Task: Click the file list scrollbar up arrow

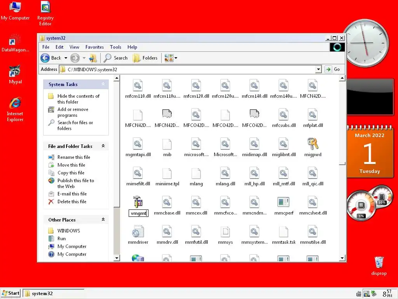Action: [x=342, y=78]
